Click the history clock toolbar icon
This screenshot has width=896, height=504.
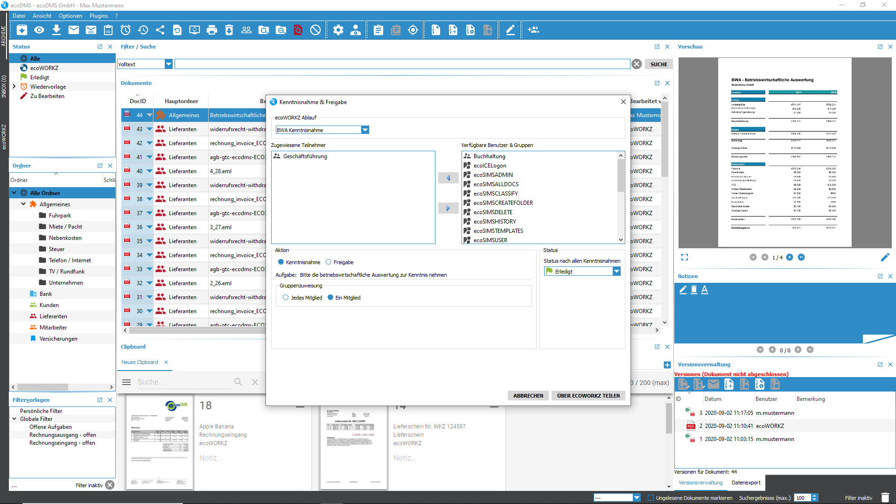[x=143, y=30]
